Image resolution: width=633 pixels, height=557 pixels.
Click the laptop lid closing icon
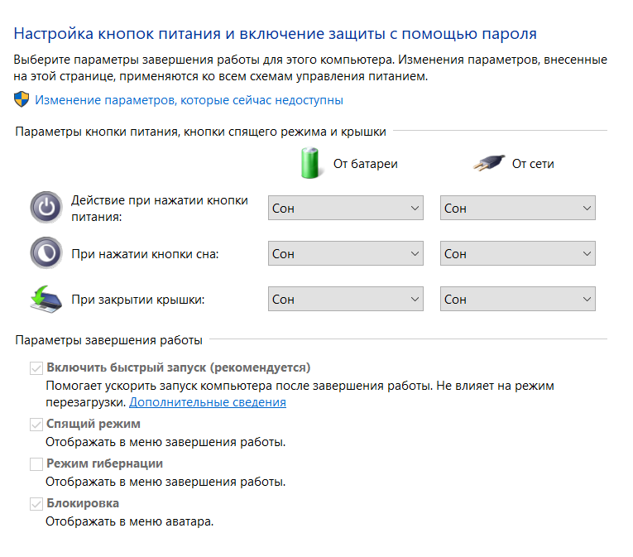[x=46, y=299]
